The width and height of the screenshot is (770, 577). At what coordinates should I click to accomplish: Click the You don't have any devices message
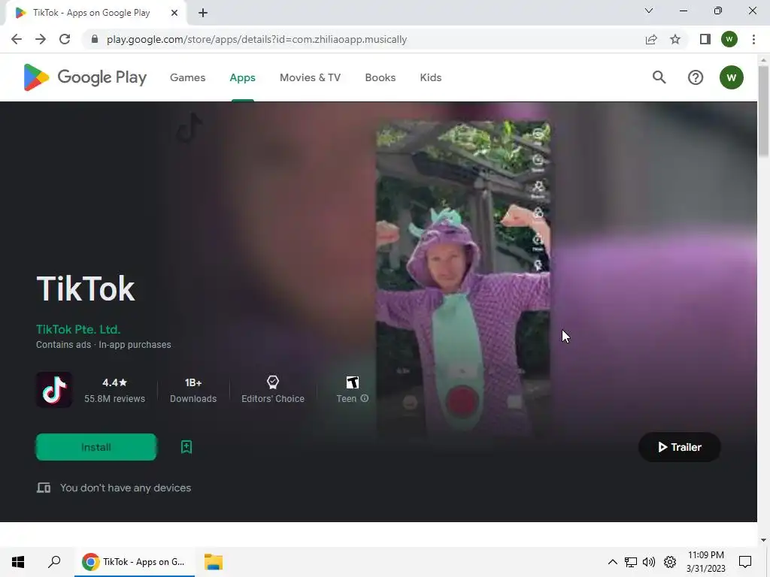pyautogui.click(x=126, y=488)
